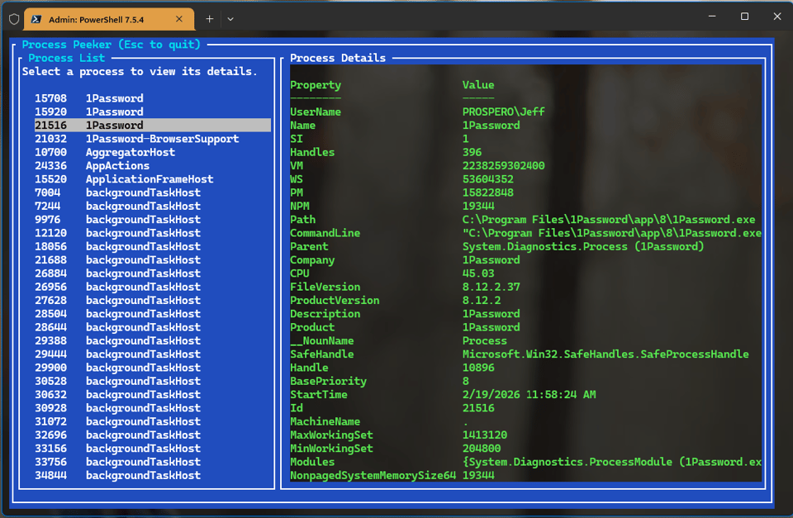
Task: Choose the AggregatorHost process
Action: [130, 152]
